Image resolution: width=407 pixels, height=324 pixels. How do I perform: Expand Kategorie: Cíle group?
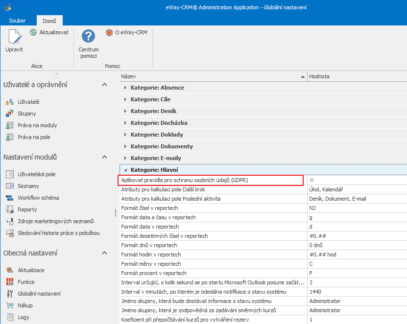(x=125, y=99)
